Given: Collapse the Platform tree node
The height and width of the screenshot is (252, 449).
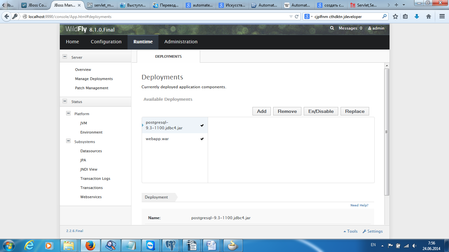Looking at the screenshot, I should click(68, 113).
